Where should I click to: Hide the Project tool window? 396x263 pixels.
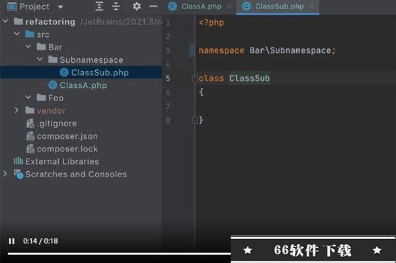pyautogui.click(x=153, y=7)
